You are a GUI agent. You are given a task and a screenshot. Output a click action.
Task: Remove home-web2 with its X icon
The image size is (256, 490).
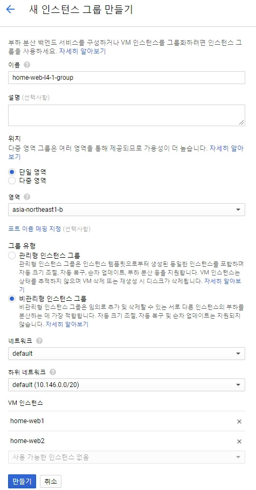coord(239,441)
